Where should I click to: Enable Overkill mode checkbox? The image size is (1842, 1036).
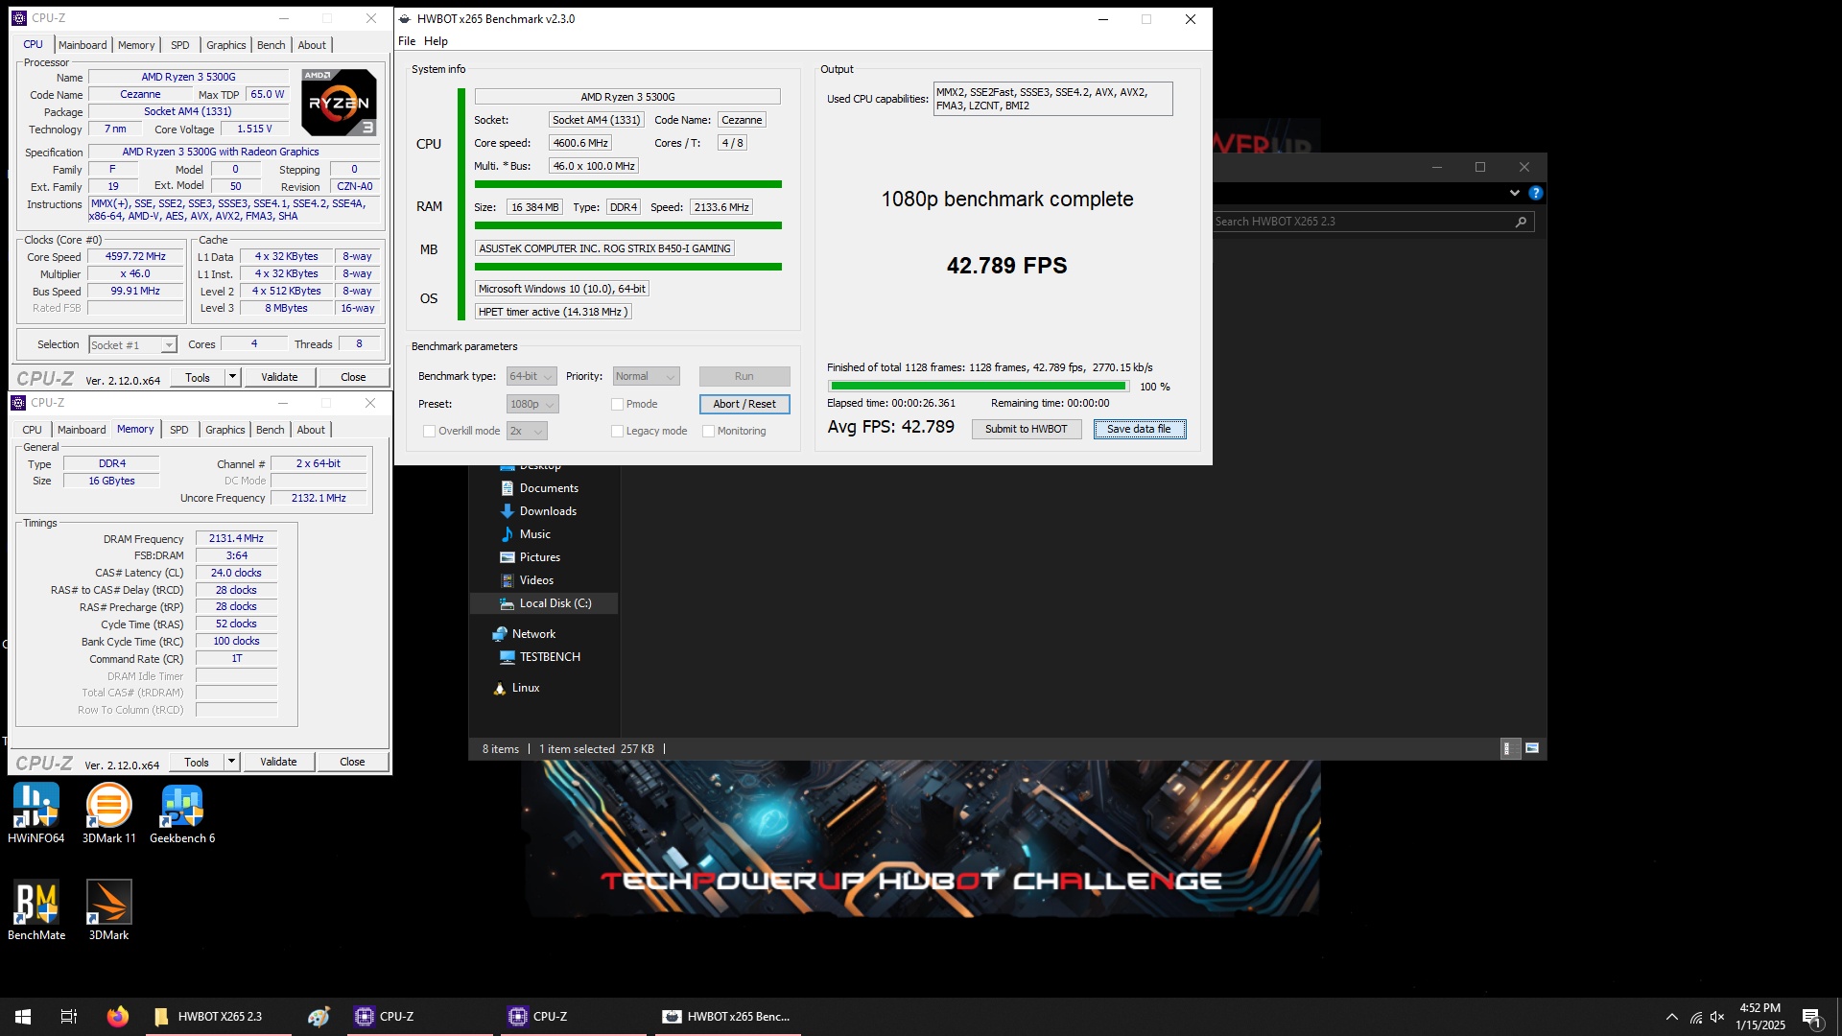pyautogui.click(x=429, y=432)
